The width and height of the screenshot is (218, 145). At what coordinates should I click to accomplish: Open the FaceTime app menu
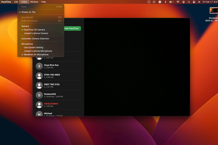pos(6,2)
